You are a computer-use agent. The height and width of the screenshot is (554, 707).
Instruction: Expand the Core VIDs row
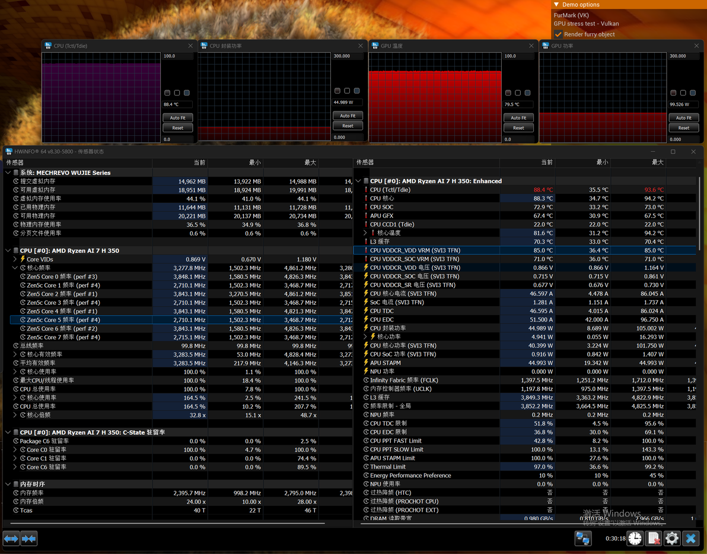(x=15, y=259)
